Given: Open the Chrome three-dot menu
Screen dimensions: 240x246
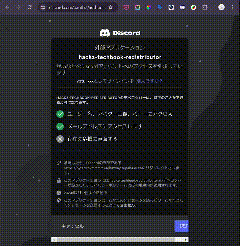Looking at the screenshot, I should coord(233,7).
